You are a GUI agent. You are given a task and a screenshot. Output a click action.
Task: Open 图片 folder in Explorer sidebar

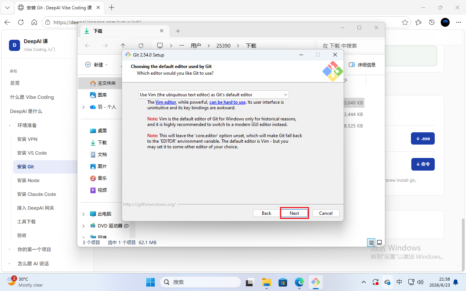point(102,166)
